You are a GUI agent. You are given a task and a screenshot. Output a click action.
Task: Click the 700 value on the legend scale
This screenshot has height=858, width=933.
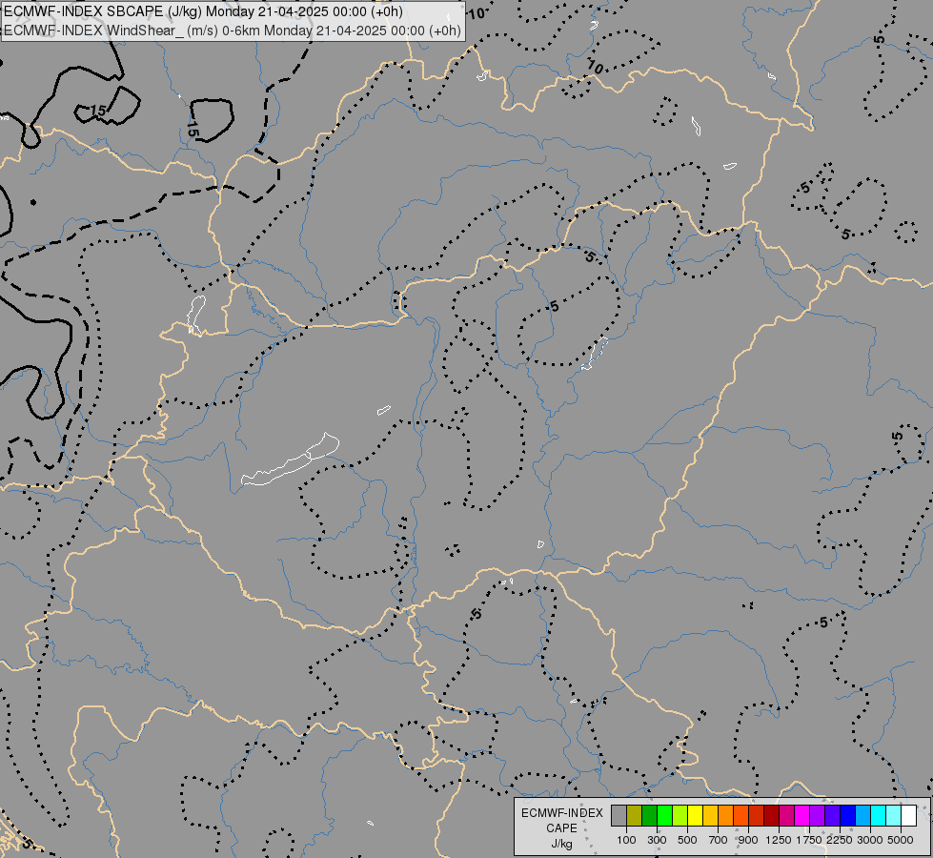click(x=719, y=840)
